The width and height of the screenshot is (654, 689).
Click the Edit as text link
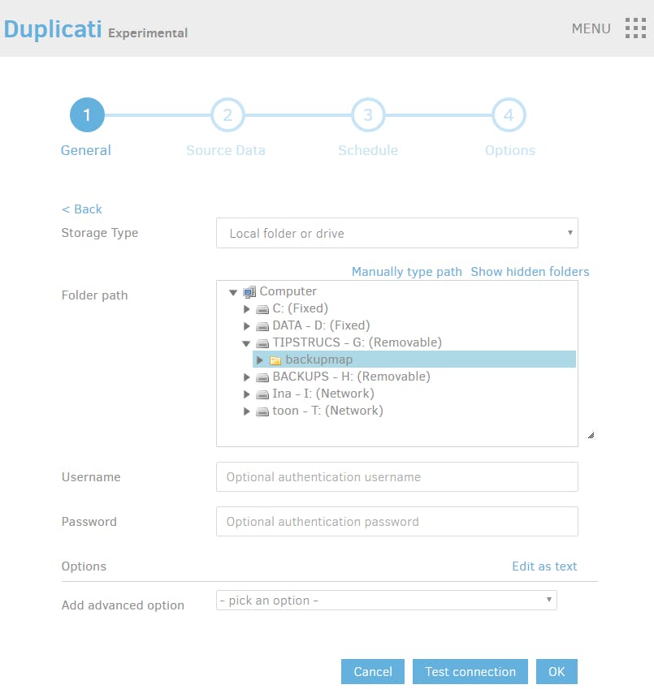click(x=544, y=566)
